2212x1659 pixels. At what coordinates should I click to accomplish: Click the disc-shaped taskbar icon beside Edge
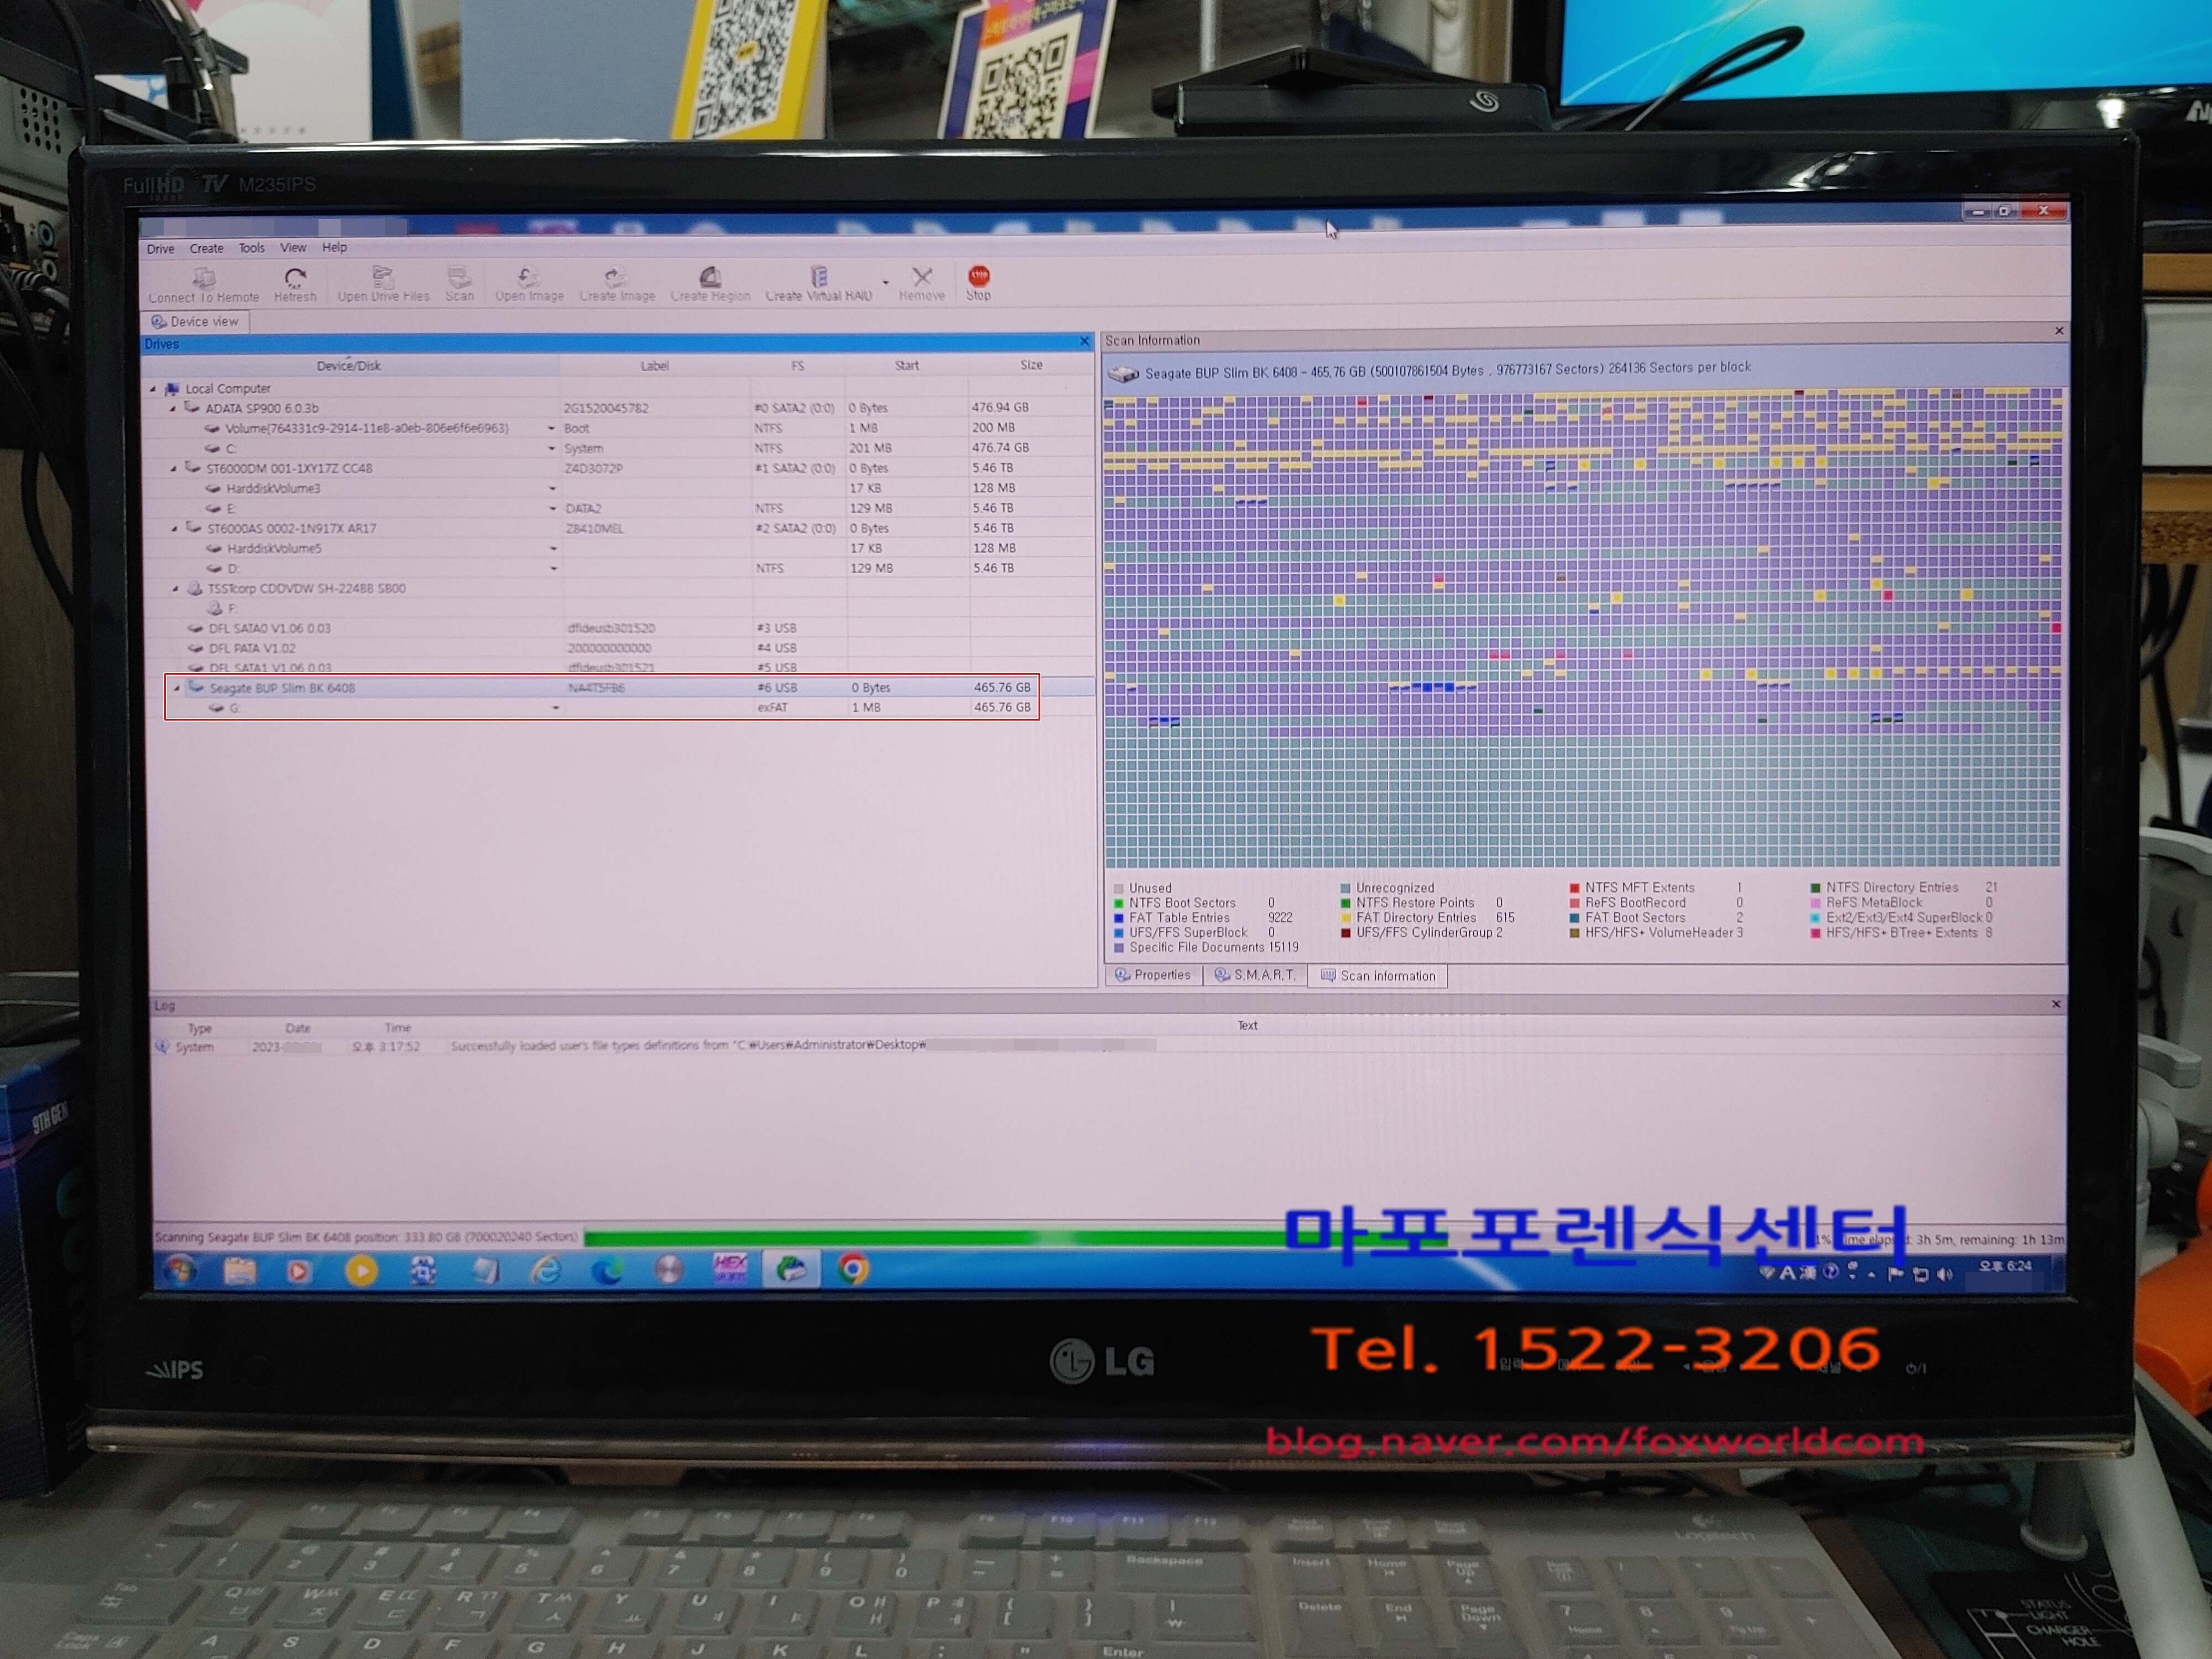pyautogui.click(x=669, y=1270)
